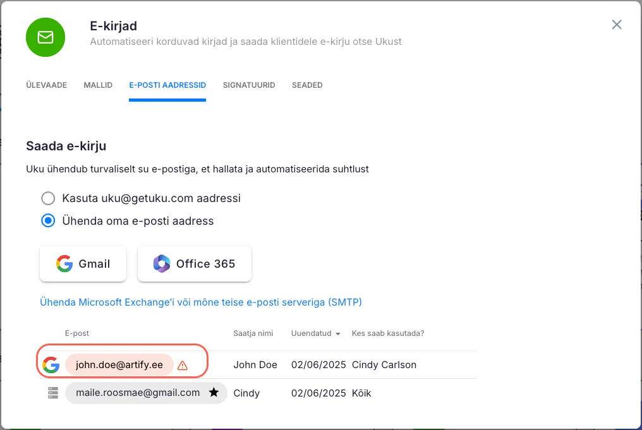Viewport: 642px width, 430px height.
Task: Go to the Seaded tab
Action: [307, 85]
